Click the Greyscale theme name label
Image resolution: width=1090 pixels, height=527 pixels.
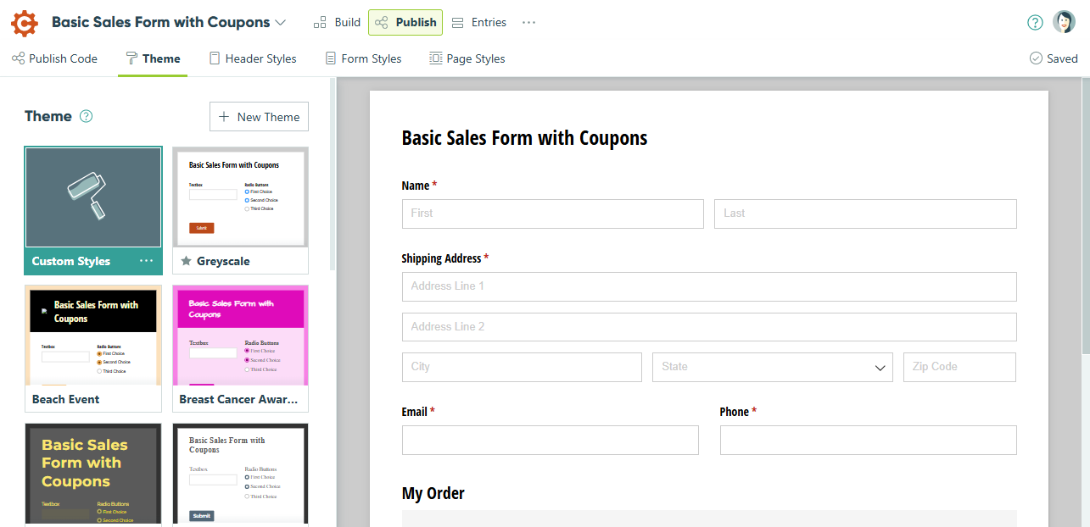[x=223, y=261]
